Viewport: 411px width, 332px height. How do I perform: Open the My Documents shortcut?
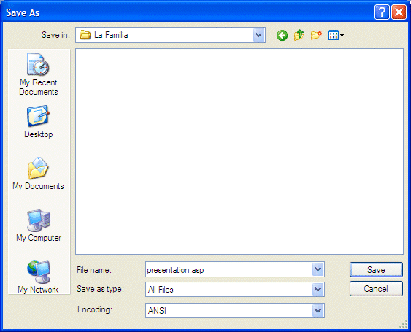pyautogui.click(x=39, y=174)
